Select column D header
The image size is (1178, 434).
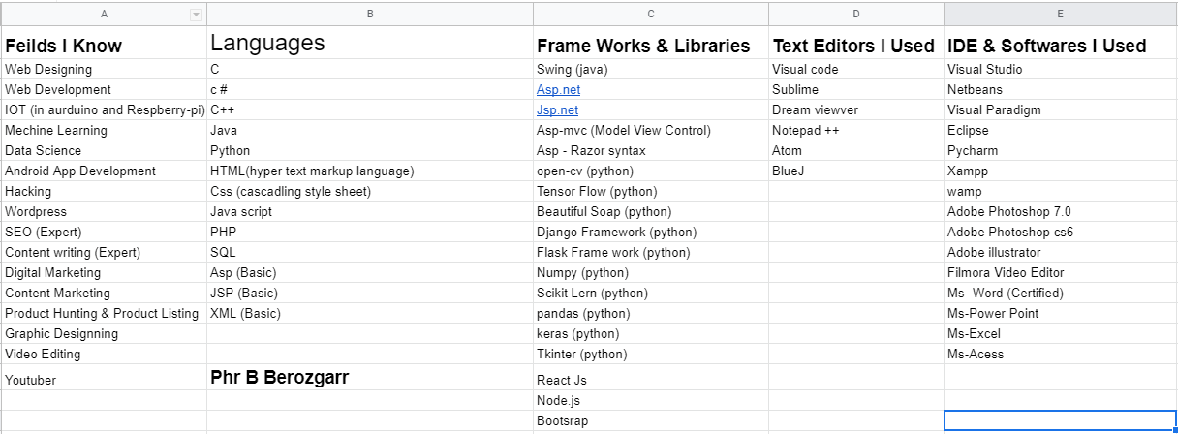pos(856,14)
